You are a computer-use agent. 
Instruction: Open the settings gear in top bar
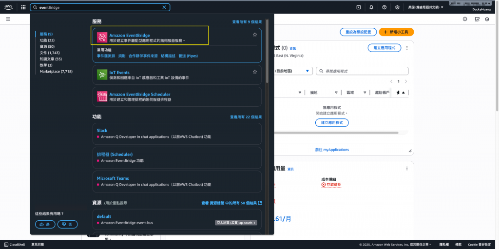tap(397, 7)
